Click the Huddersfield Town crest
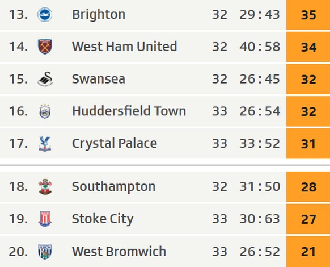The image size is (330, 267). tap(45, 111)
